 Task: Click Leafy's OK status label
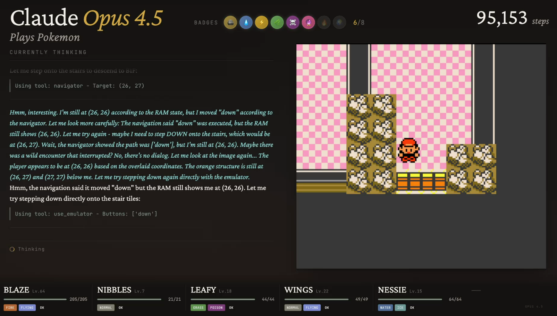(231, 308)
